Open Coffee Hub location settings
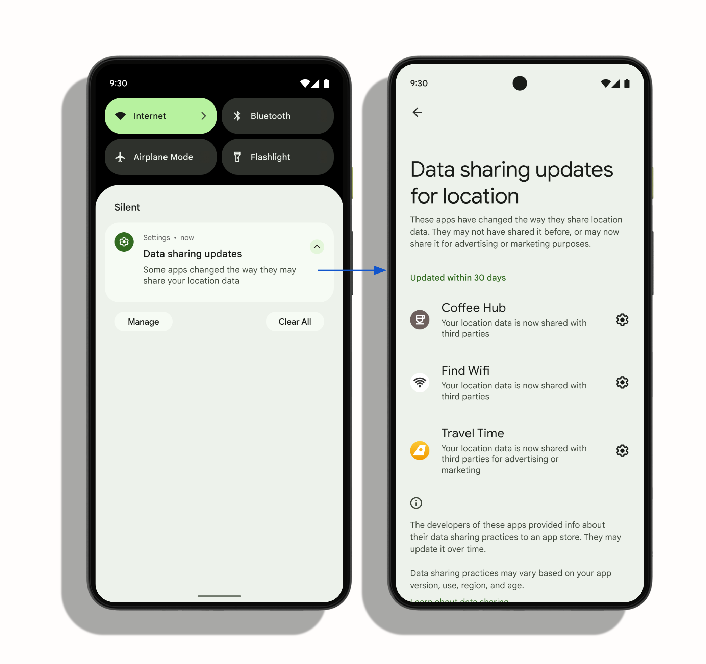This screenshot has height=664, width=706. [x=622, y=319]
